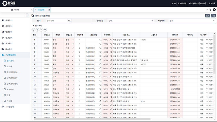Click the window icon beside 센터관리[BI09] title
This screenshot has height=122, width=217.
pyautogui.click(x=33, y=16)
